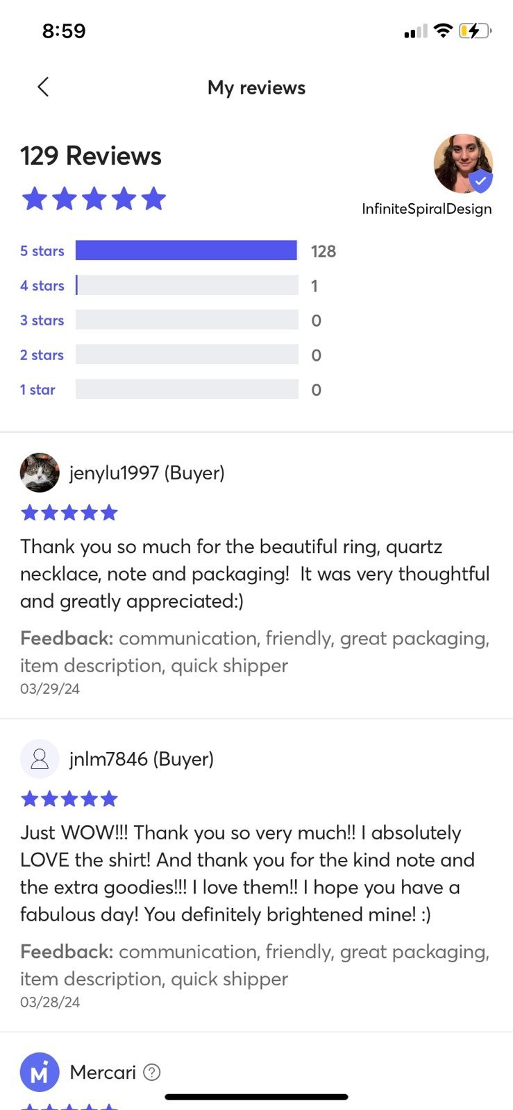The width and height of the screenshot is (513, 1110).
Task: Open jnlm7846 (Buyer) profile name
Action: 142,758
